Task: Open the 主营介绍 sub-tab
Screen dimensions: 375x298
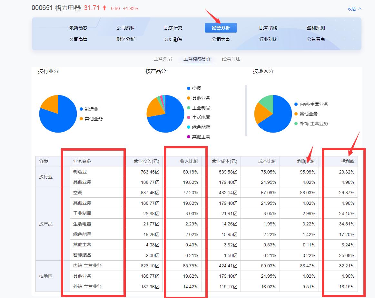Action: tap(163, 59)
